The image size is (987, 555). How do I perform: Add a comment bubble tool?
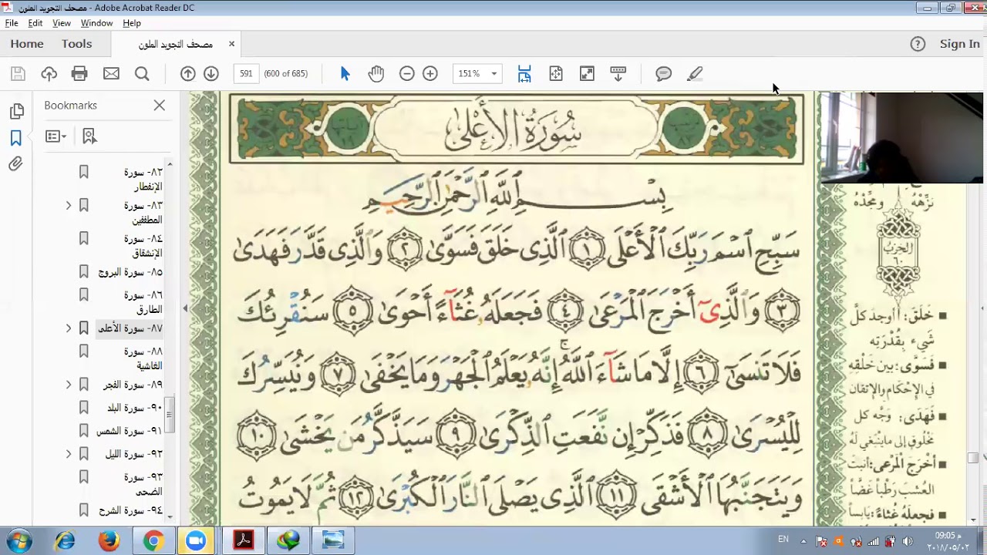pos(663,74)
